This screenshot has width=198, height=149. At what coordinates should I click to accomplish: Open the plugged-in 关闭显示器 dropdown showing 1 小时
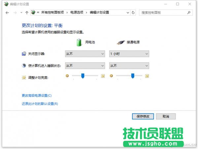click(129, 54)
